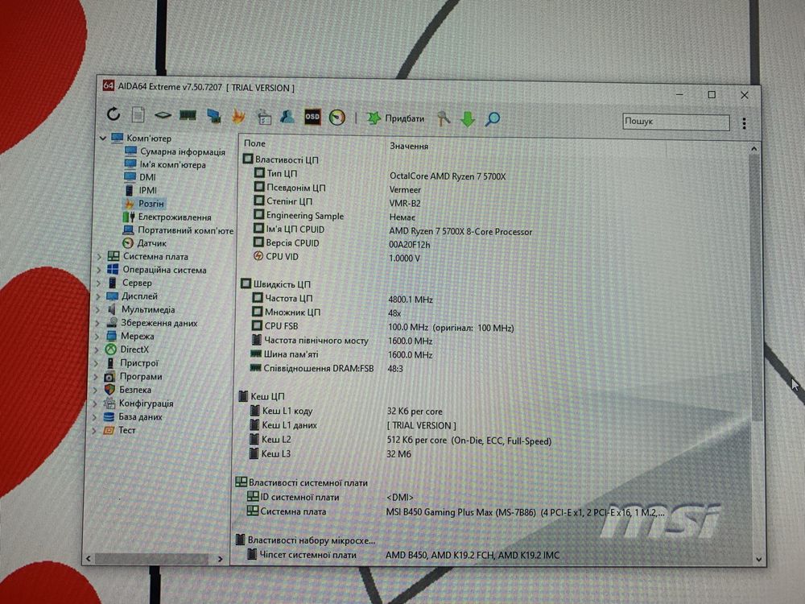Click the user profile toolbar icon
The width and height of the screenshot is (805, 604).
click(287, 117)
